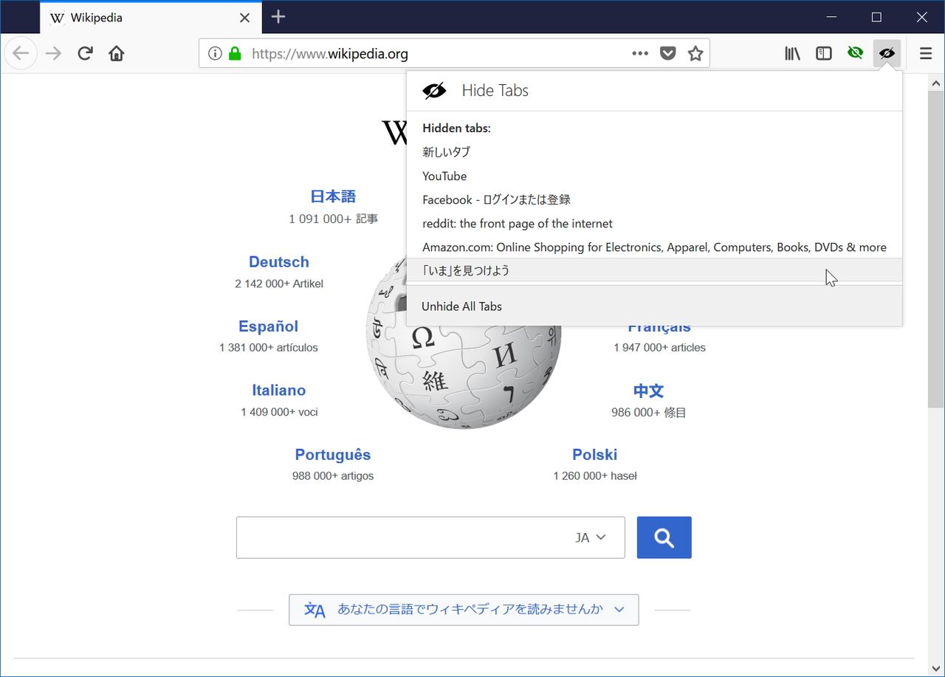945x677 pixels.
Task: Click the Library toolbar icon
Action: pyautogui.click(x=792, y=53)
